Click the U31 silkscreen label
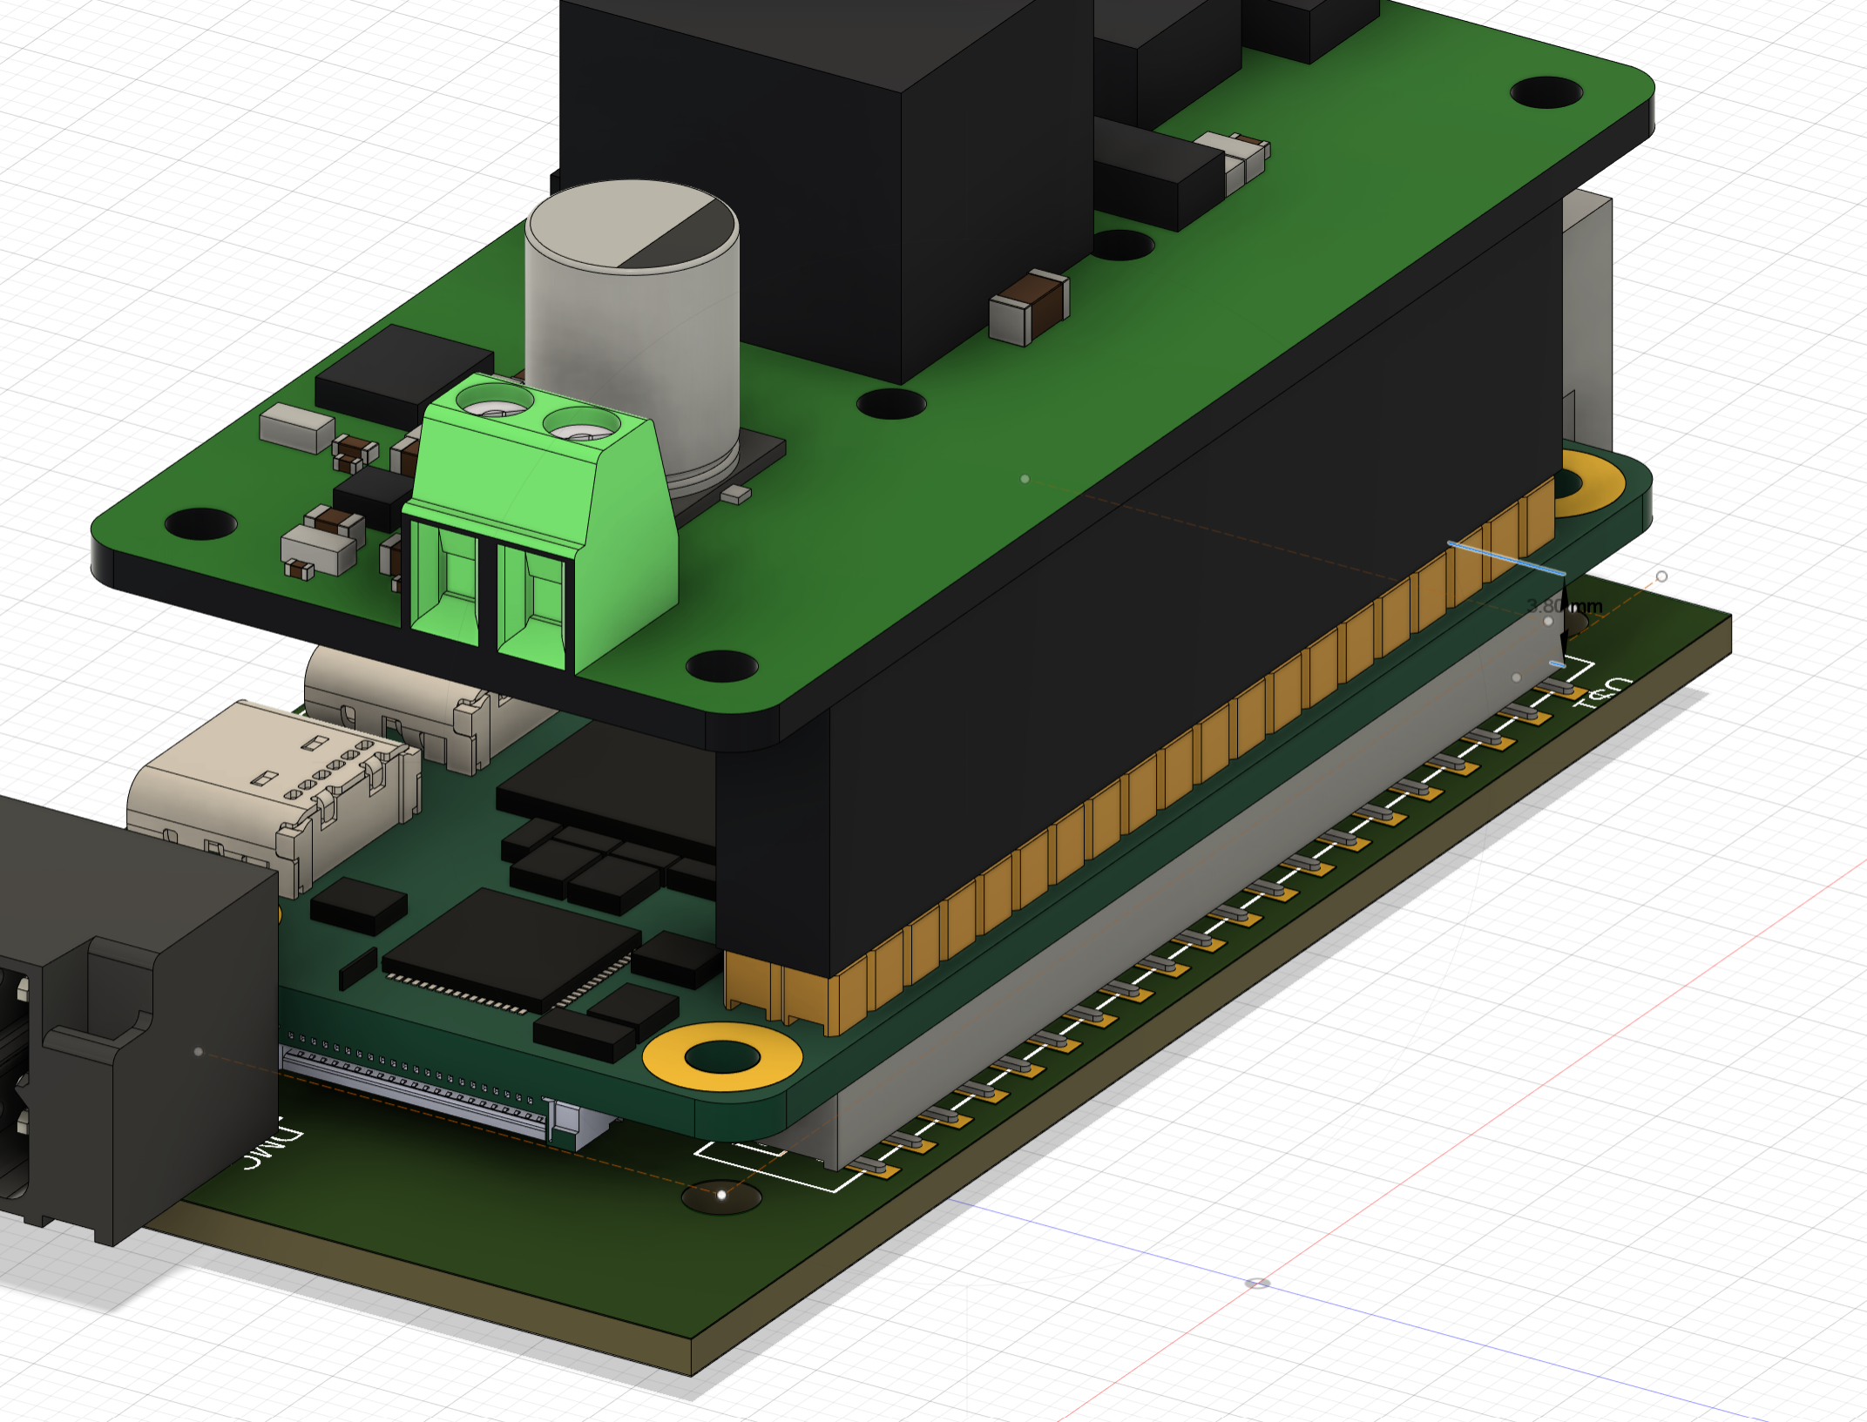 click(x=1601, y=692)
